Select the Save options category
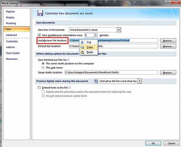The width and height of the screenshot is (181, 147). 17,29
